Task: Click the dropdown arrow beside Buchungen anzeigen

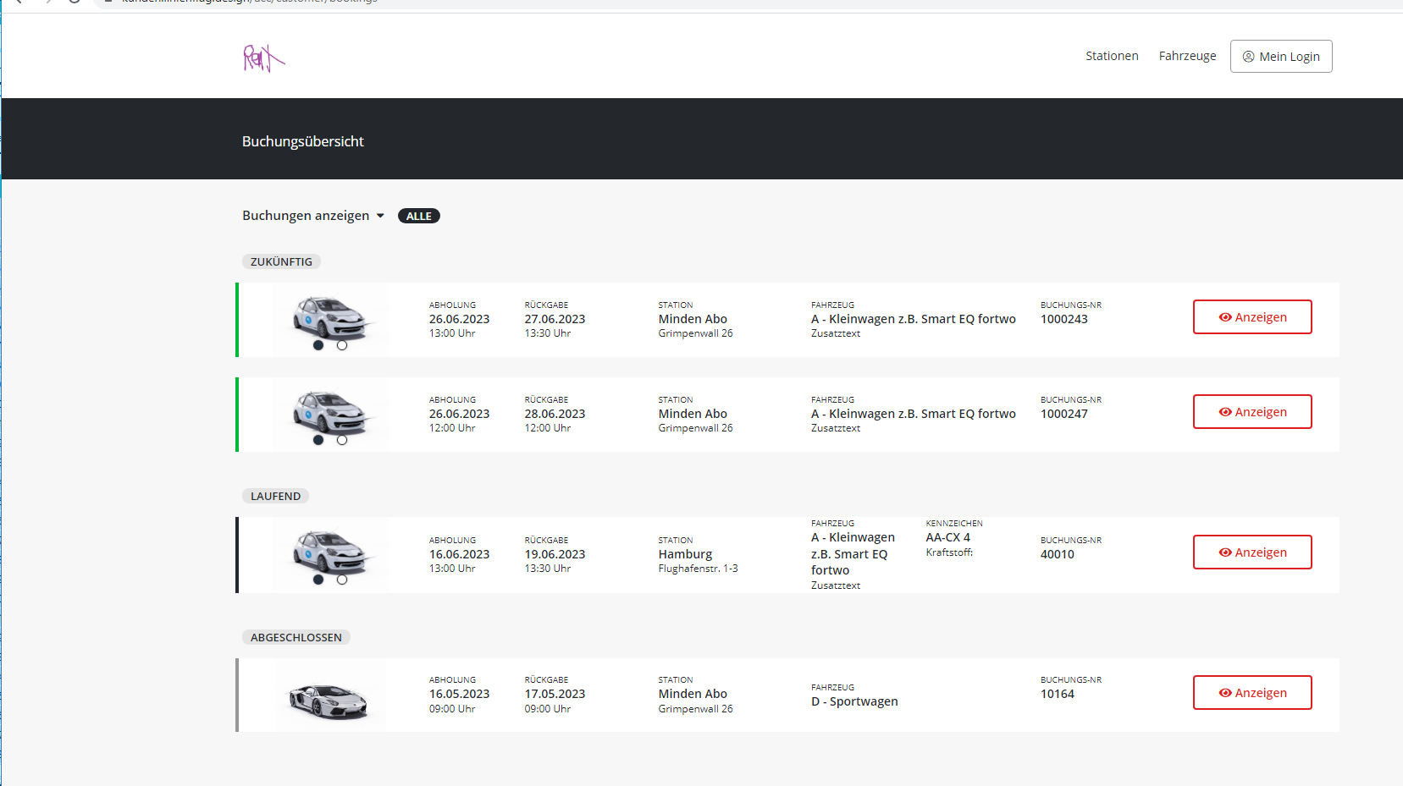Action: [380, 216]
